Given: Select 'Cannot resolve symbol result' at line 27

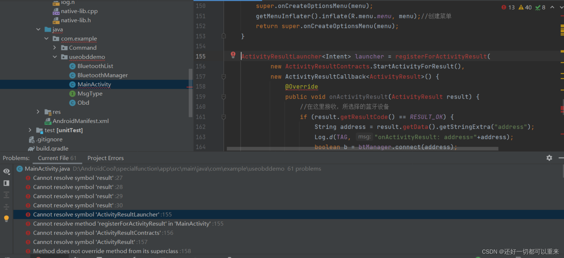Looking at the screenshot, I should (288, 178).
